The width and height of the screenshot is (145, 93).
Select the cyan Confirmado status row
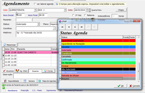point(98,60)
